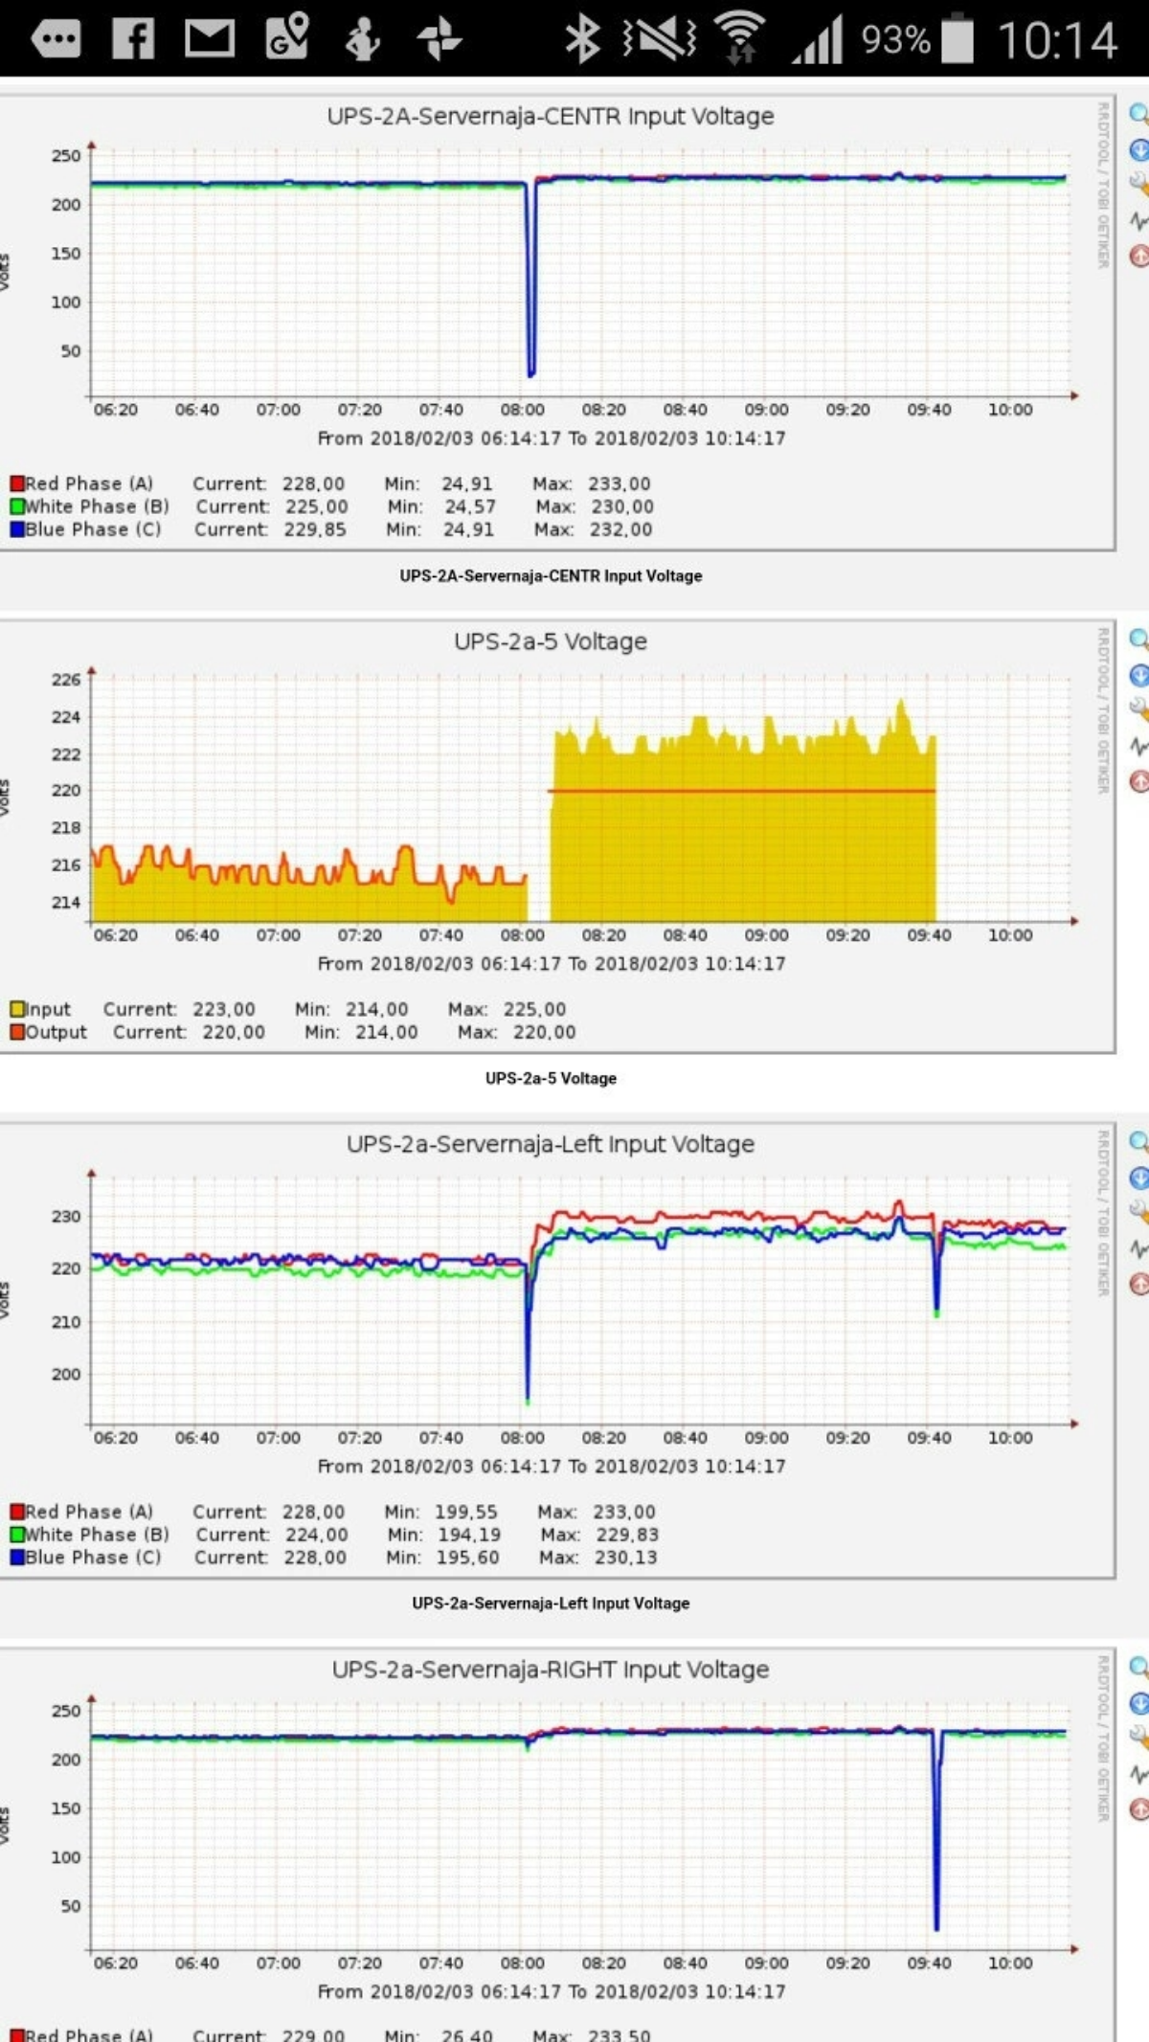Viewport: 1149px width, 2042px height.
Task: Open the UPS-2a-Servernaja-Left Input Voltage graph image
Action: tap(556, 1350)
